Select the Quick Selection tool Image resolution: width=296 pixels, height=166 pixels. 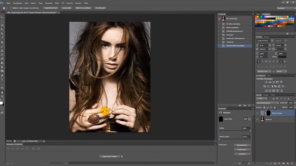point(2,30)
